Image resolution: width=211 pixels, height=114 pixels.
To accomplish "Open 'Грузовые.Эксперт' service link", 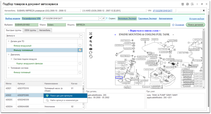I will [148, 19].
